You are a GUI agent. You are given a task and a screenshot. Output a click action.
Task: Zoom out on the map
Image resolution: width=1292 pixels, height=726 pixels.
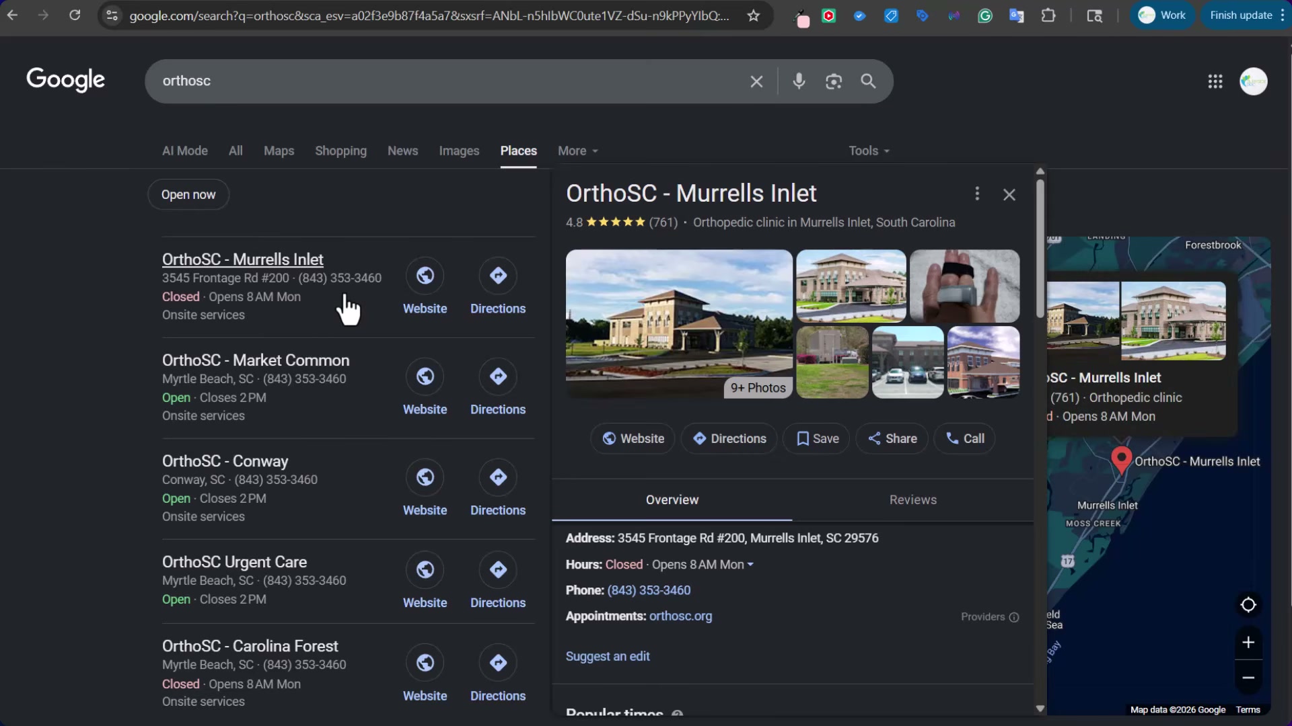click(x=1248, y=678)
